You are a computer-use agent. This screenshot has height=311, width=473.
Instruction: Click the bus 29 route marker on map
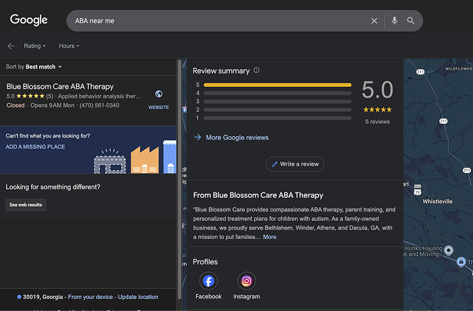click(x=418, y=190)
